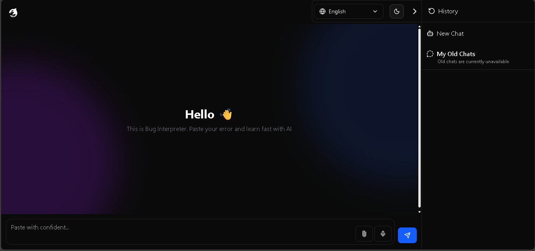Click the scrollbar up arrow
Image resolution: width=535 pixels, height=251 pixels.
point(420,26)
